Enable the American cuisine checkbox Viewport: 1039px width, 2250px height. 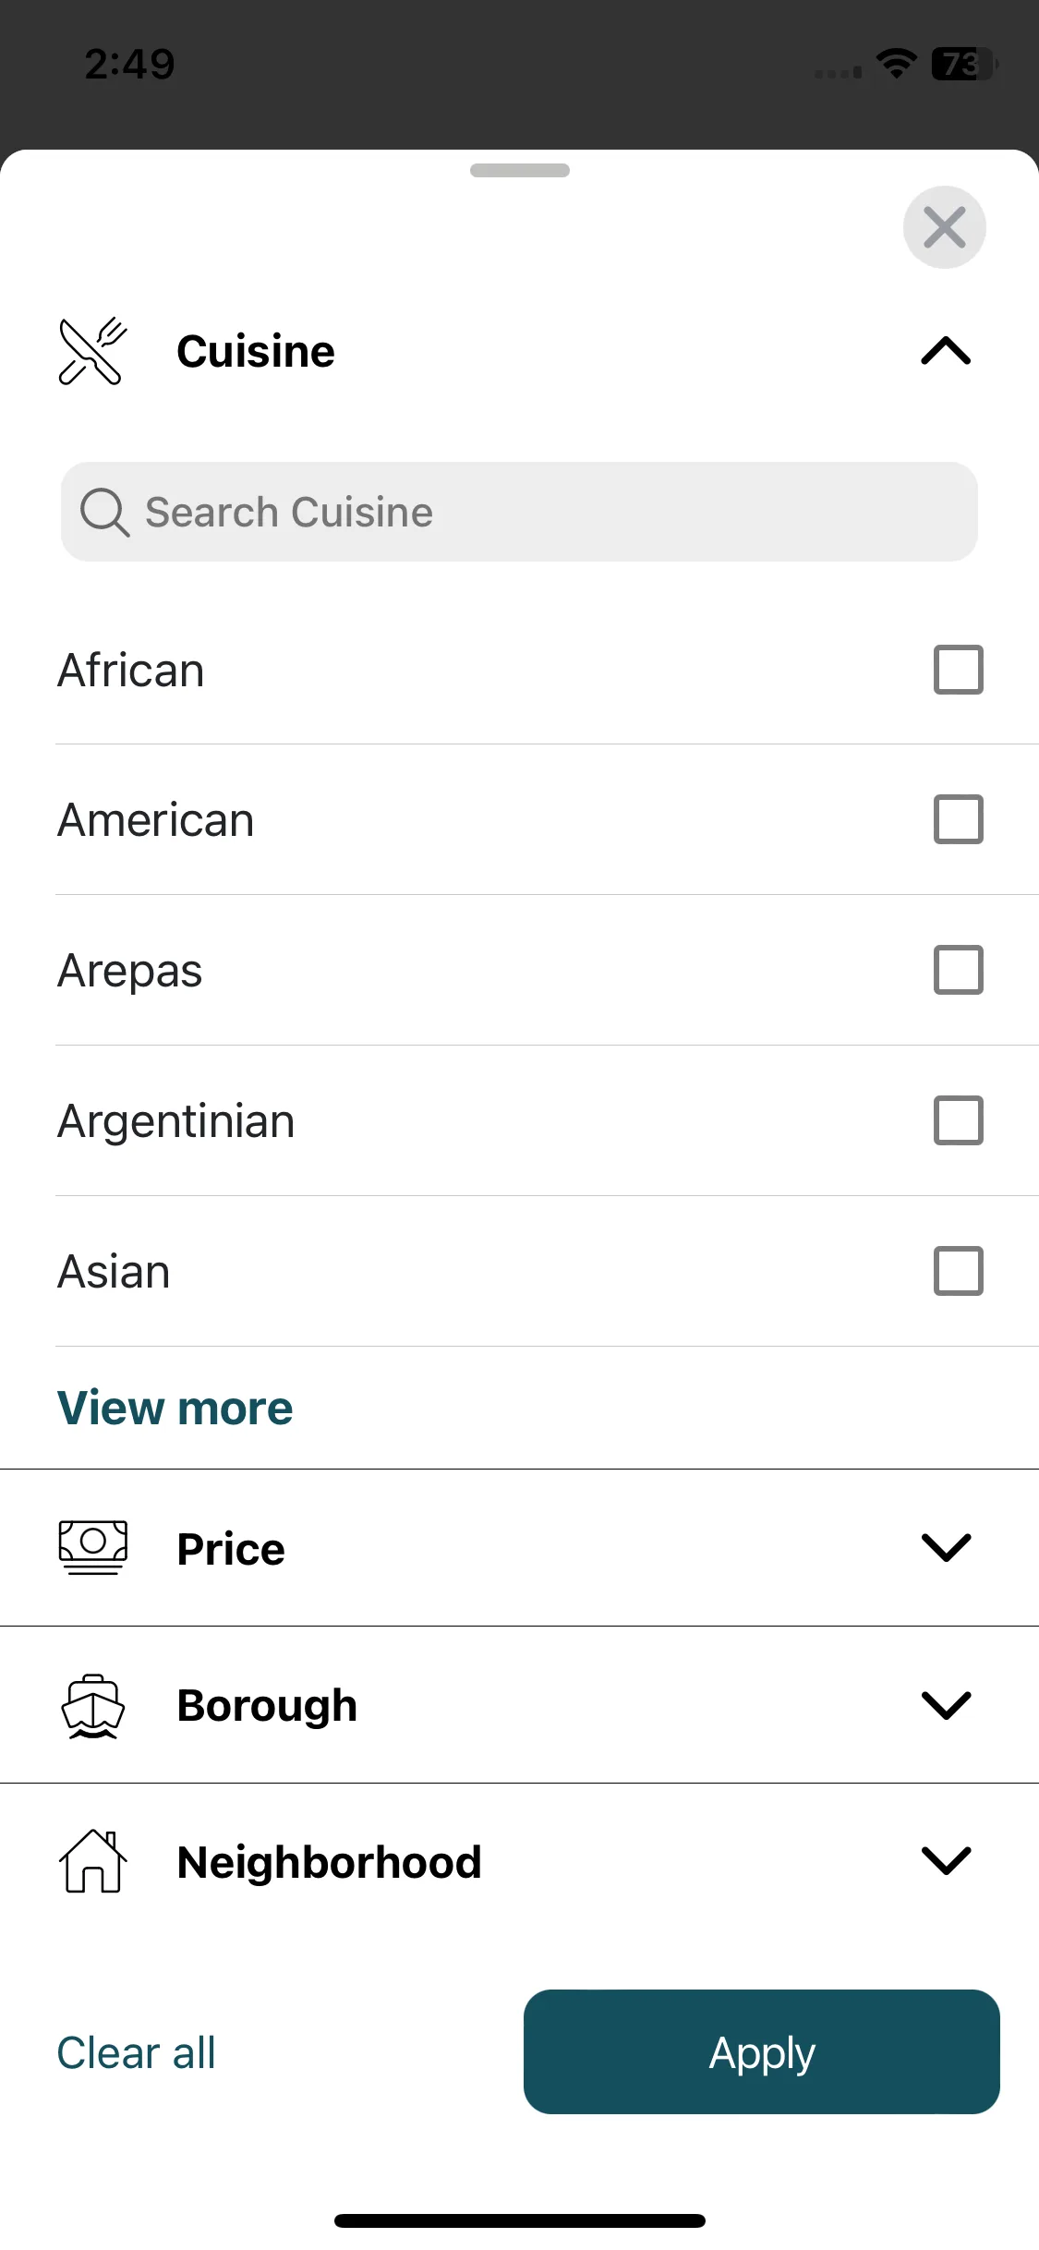click(958, 819)
